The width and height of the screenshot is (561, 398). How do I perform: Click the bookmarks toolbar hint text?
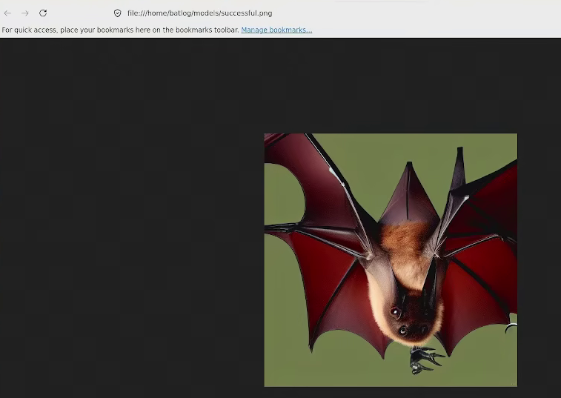click(x=121, y=30)
